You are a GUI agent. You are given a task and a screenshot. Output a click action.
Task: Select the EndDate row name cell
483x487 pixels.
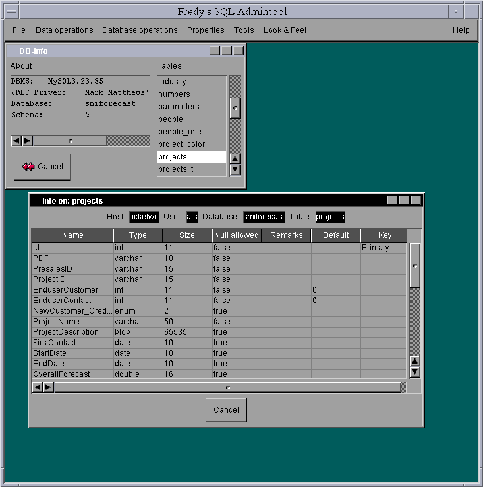click(72, 364)
